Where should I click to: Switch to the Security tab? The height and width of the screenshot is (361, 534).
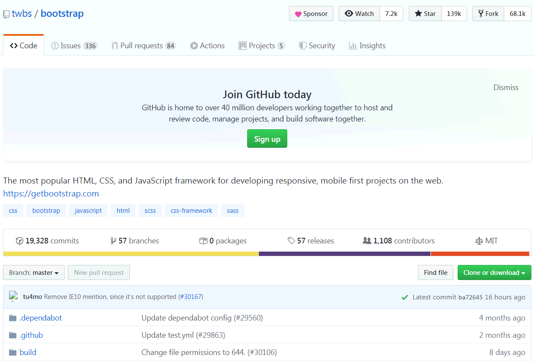pos(317,46)
